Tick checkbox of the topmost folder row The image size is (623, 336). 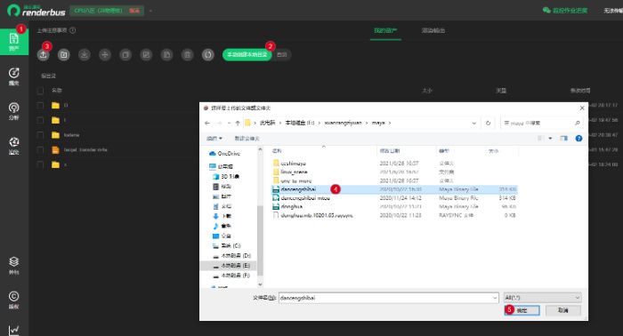pyautogui.click(x=40, y=105)
